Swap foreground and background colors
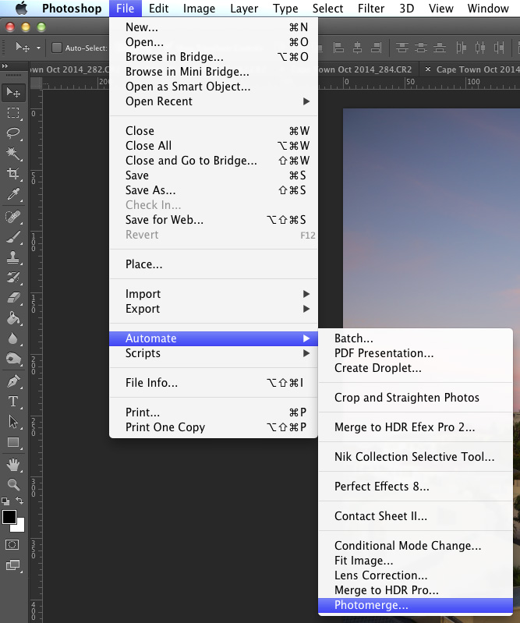The height and width of the screenshot is (623, 520). click(19, 501)
